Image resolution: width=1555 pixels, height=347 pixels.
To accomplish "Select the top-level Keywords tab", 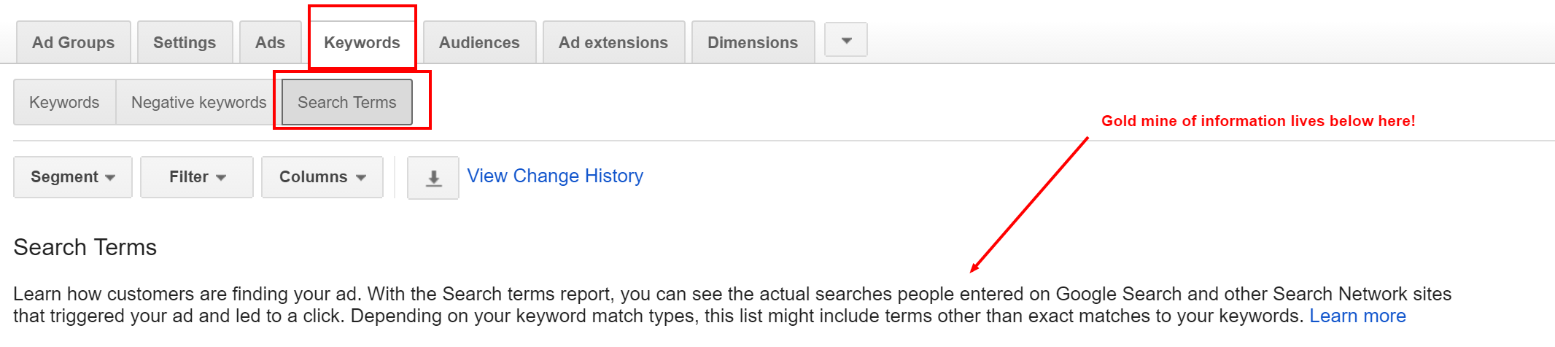I will 362,42.
